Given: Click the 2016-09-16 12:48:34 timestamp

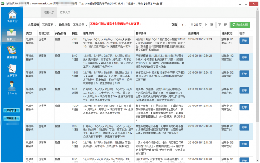Looking at the screenshot, I should click(200, 143).
